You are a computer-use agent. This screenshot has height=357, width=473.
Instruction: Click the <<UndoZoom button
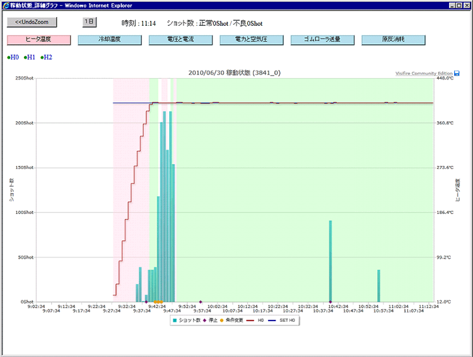point(32,22)
